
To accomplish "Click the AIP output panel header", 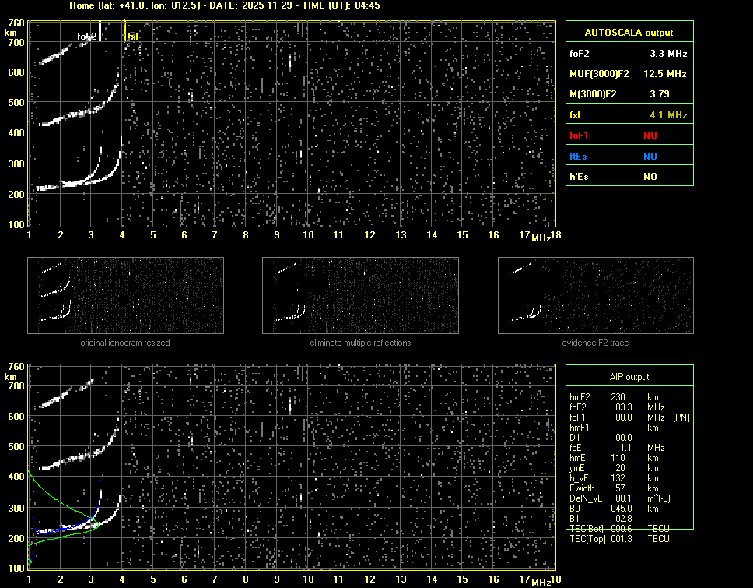I will [x=629, y=376].
